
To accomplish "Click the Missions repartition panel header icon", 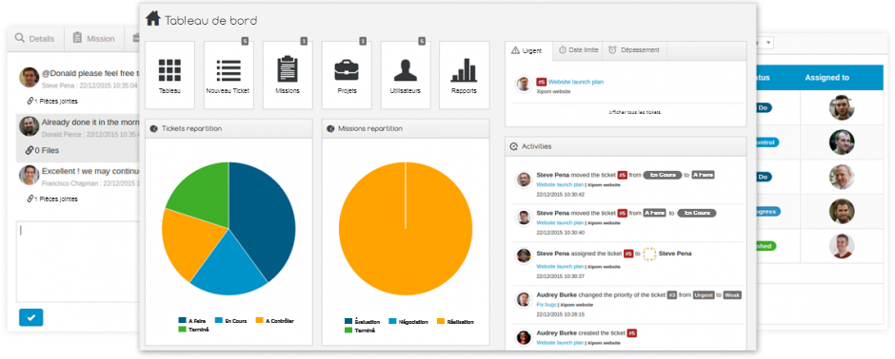I will tap(330, 128).
